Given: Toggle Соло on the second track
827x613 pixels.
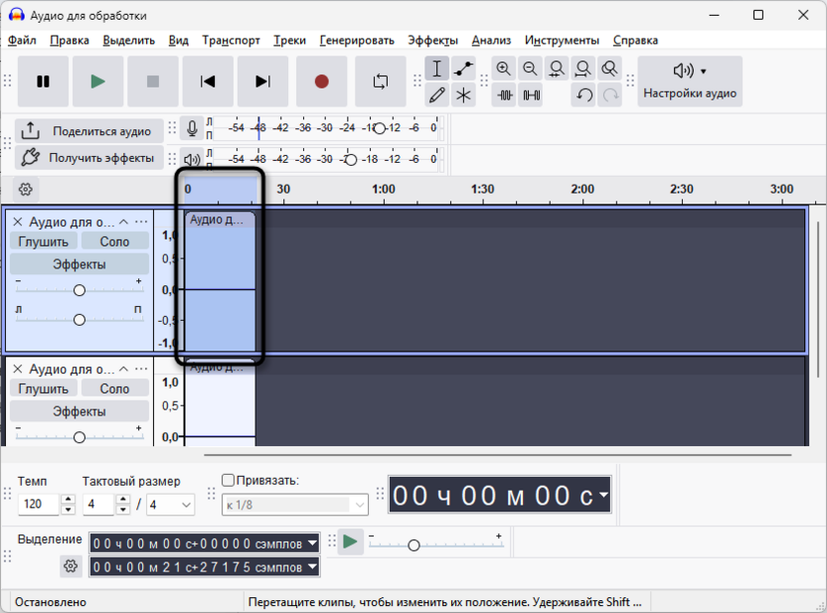Looking at the screenshot, I should pyautogui.click(x=114, y=388).
